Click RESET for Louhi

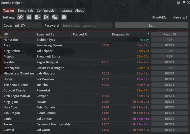169,119
